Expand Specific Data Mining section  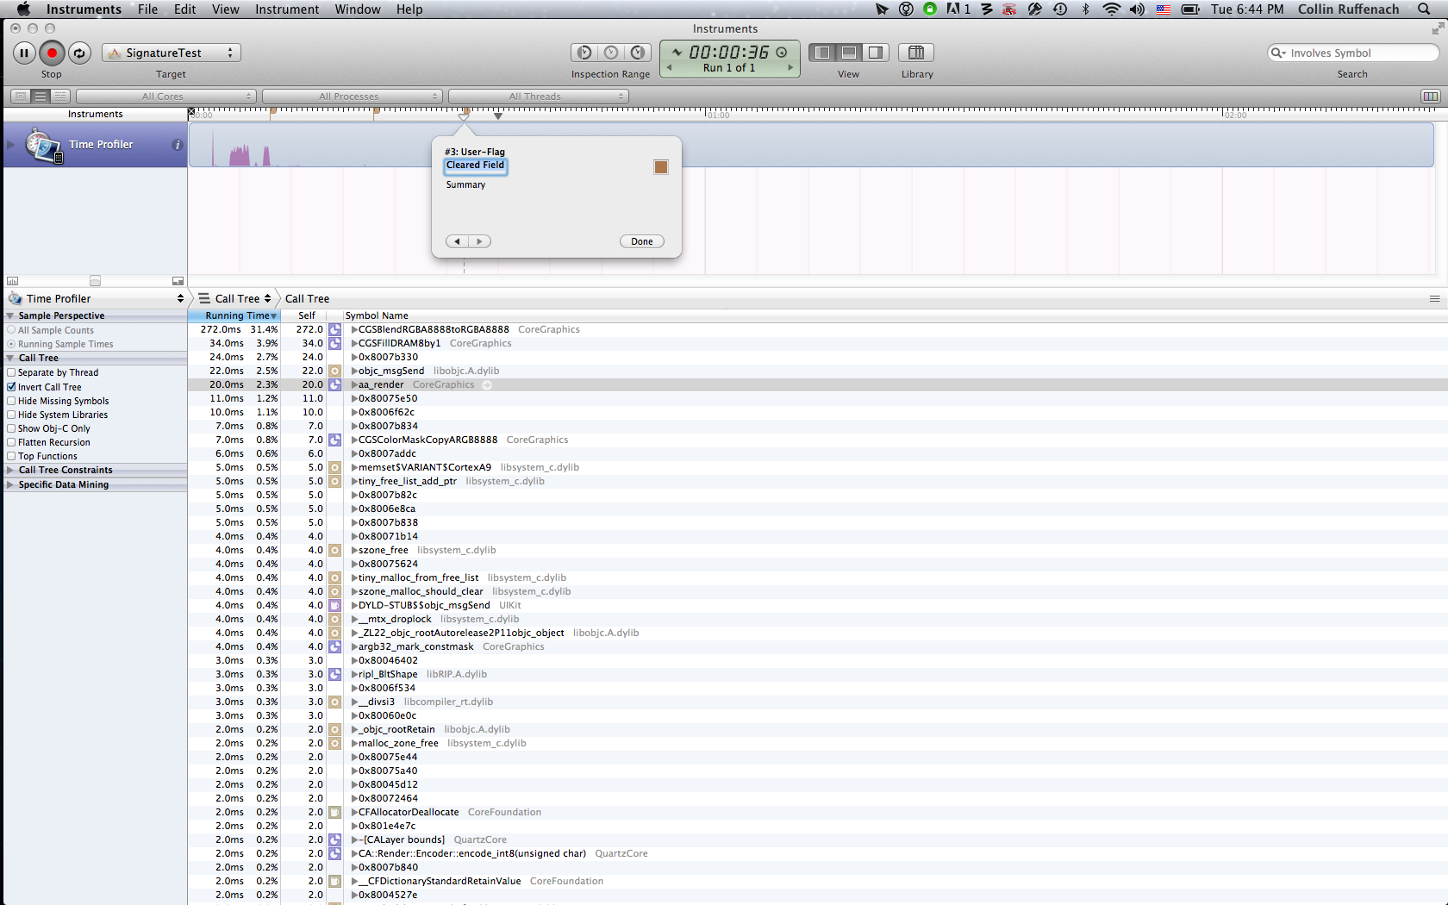coord(10,484)
